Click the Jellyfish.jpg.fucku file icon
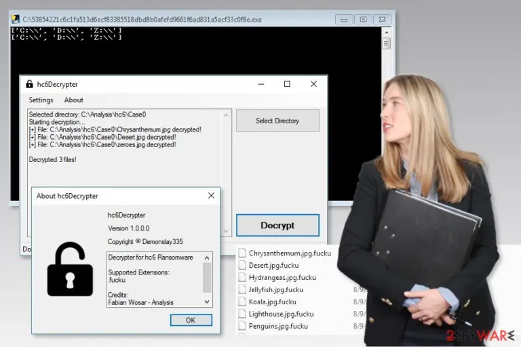Viewport: 521px width, 347px height. tap(242, 289)
